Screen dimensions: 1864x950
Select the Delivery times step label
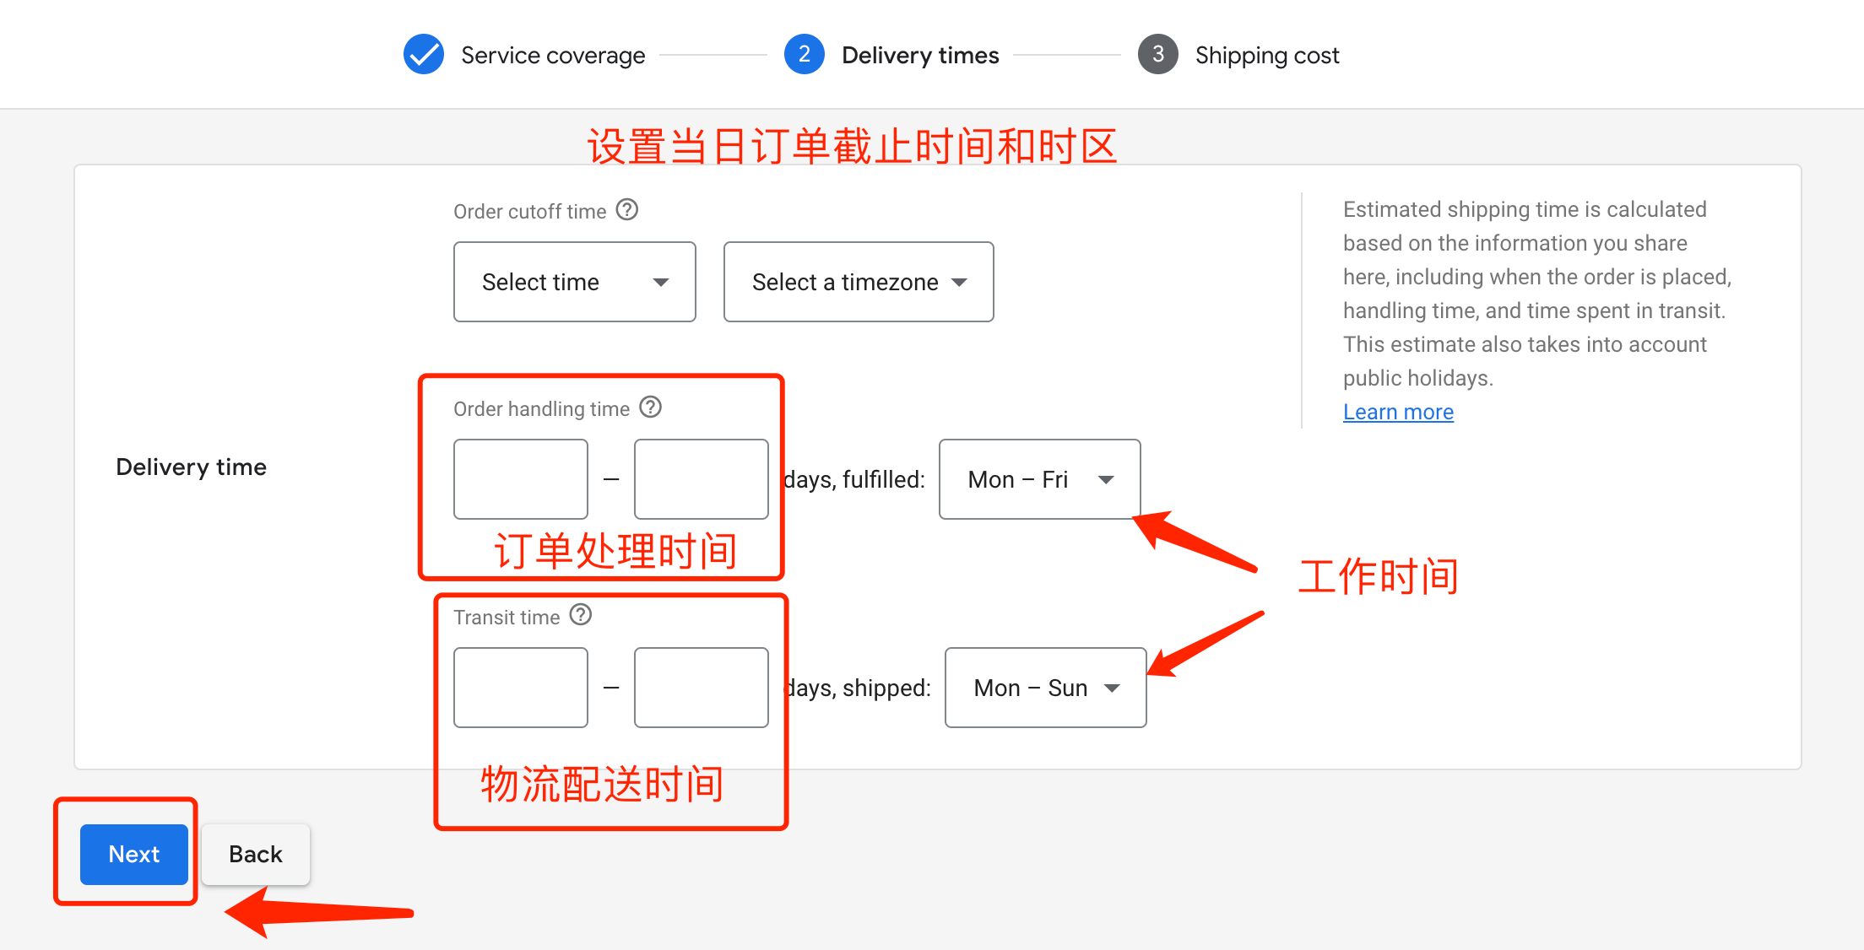click(920, 54)
